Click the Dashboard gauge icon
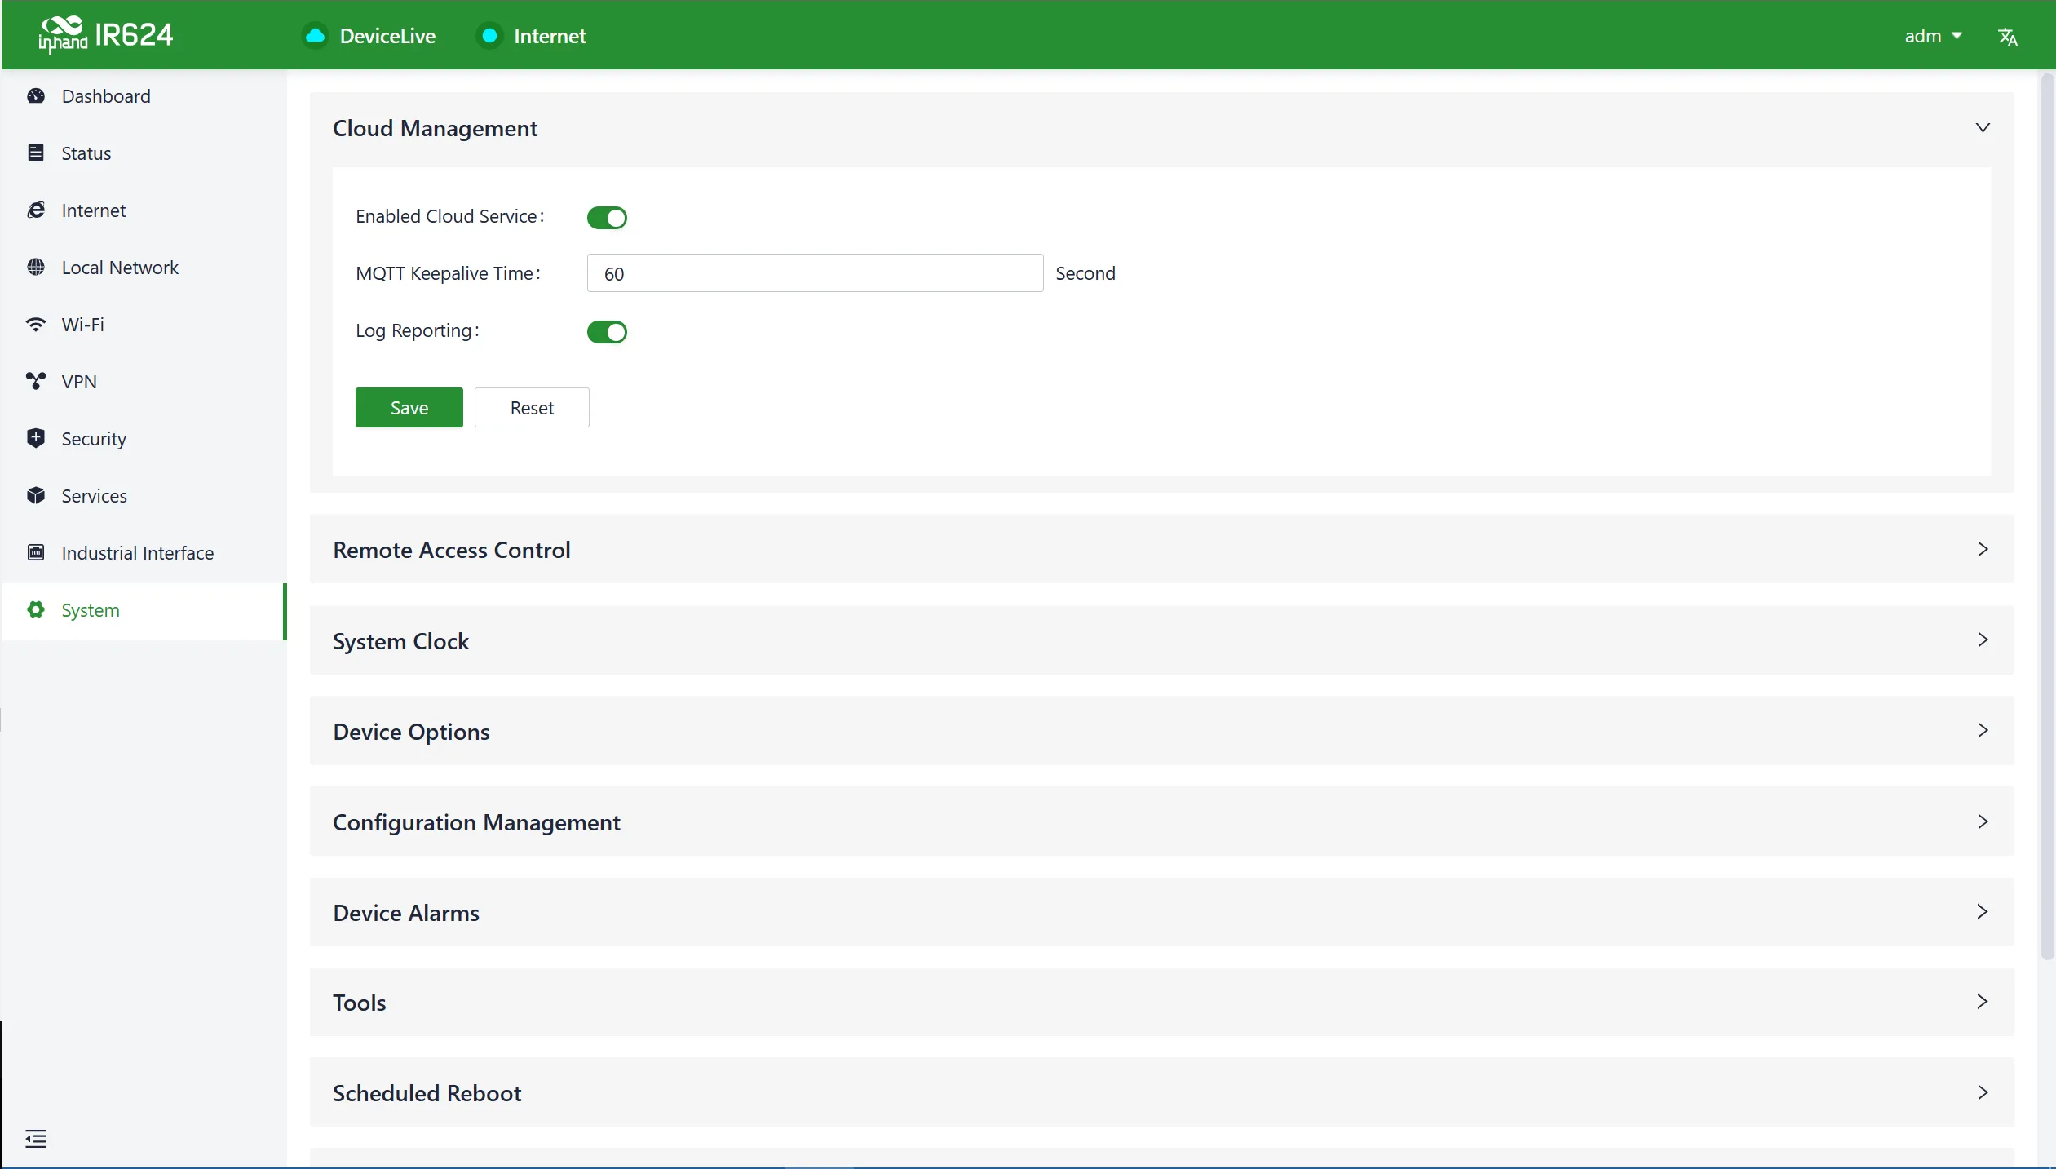The height and width of the screenshot is (1169, 2056). [x=36, y=96]
